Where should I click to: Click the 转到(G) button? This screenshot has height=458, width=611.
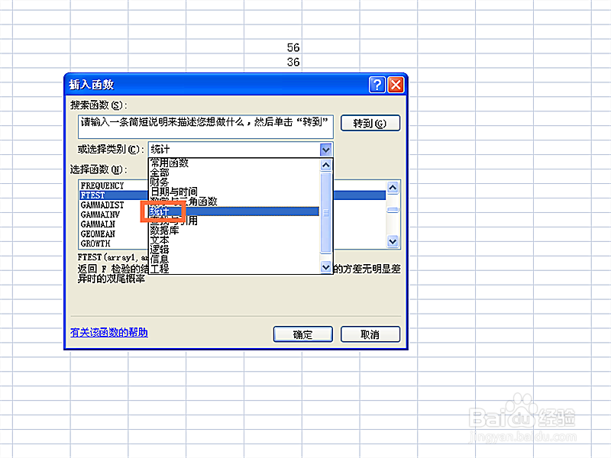pos(370,123)
